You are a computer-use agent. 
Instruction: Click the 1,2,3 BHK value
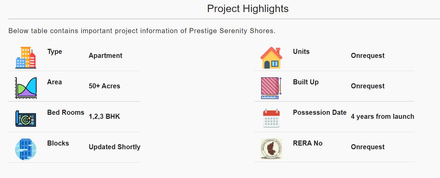pyautogui.click(x=105, y=116)
